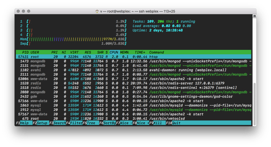This screenshot has width=271, height=147.
Task: Select F3 Search in the footer bar
Action: coord(58,123)
